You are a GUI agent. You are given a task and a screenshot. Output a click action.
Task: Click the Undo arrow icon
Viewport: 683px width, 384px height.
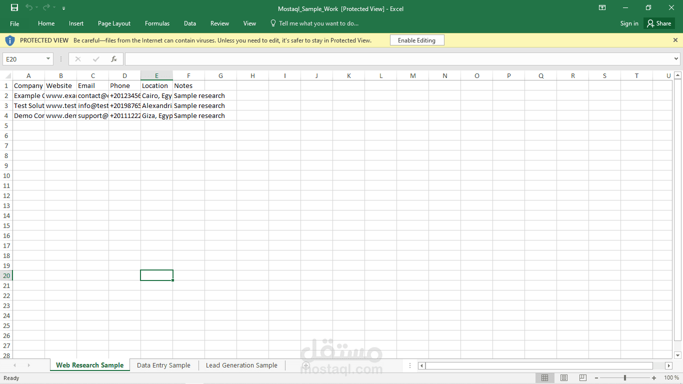tap(29, 7)
